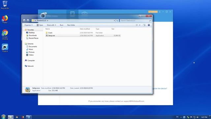This screenshot has height=119, width=211.
Task: Click 'File folder' type of Crack row
Action: click(x=99, y=33)
